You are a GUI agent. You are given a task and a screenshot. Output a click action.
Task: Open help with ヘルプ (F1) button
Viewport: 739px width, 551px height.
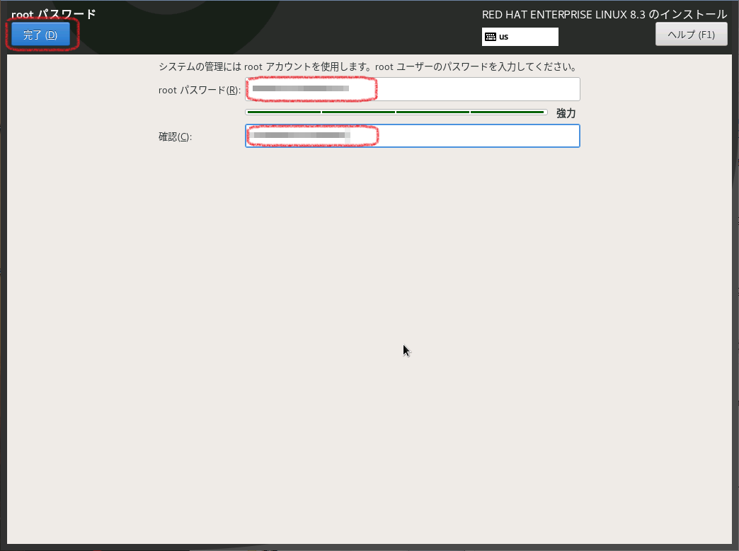point(691,35)
